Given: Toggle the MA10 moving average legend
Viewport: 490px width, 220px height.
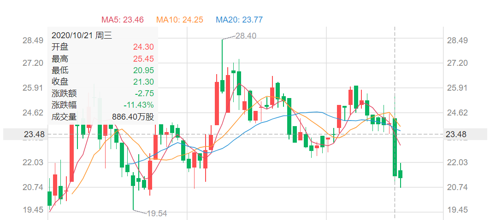Looking at the screenshot, I should click(180, 20).
